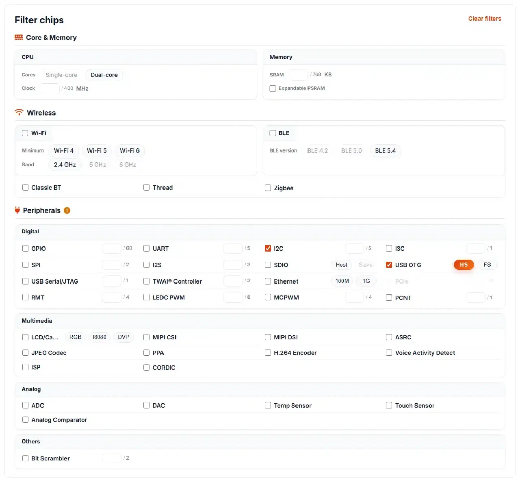Viewport: 520px width, 482px height.
Task: Tick the Wi-Fi checkbox
Action: [25, 133]
